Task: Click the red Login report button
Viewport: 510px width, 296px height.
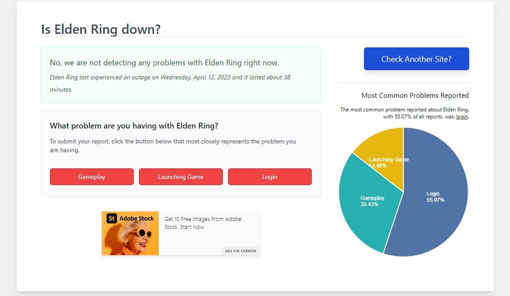Action: pyautogui.click(x=270, y=177)
